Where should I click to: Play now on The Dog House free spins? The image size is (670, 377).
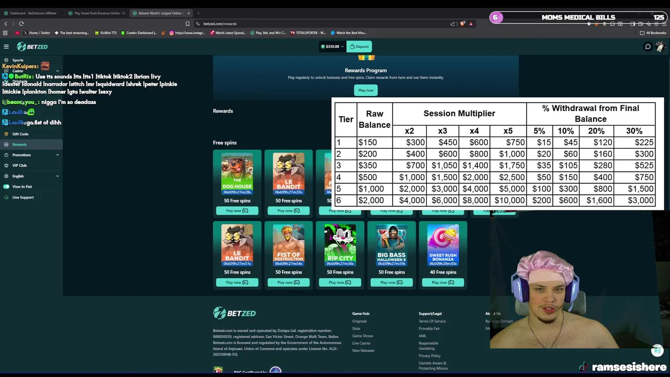(x=237, y=210)
